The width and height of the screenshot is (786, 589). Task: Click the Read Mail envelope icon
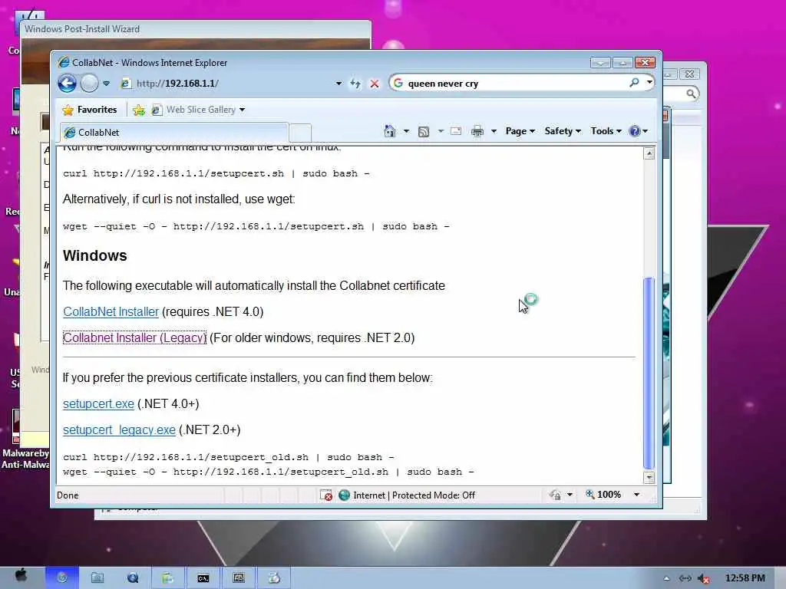[456, 131]
